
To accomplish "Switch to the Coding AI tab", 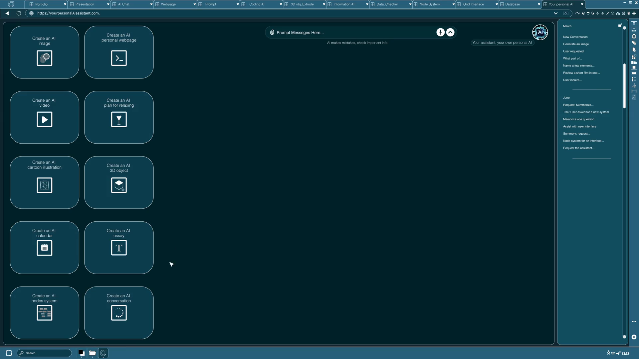I will (257, 4).
